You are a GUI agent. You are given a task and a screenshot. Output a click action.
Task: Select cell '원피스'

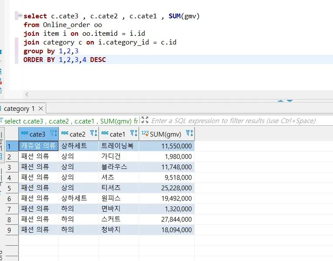119,198
